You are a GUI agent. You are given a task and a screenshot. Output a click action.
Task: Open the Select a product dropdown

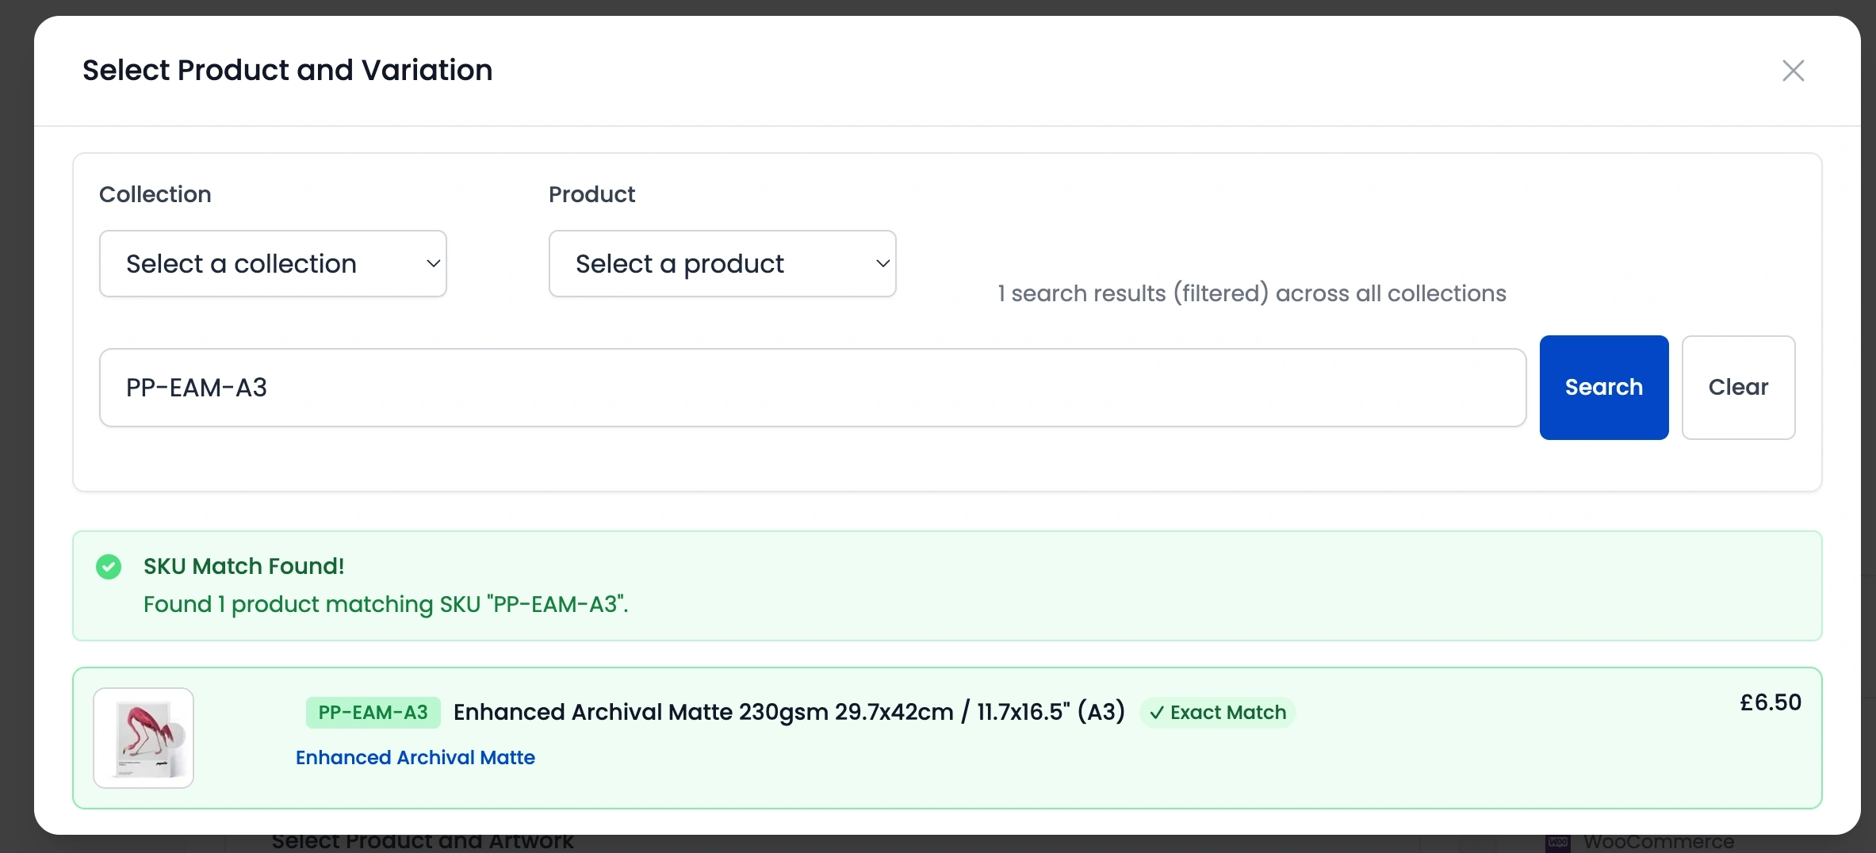pos(722,263)
